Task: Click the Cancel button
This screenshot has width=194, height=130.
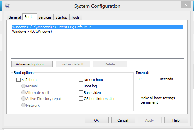Action: [x=123, y=120]
